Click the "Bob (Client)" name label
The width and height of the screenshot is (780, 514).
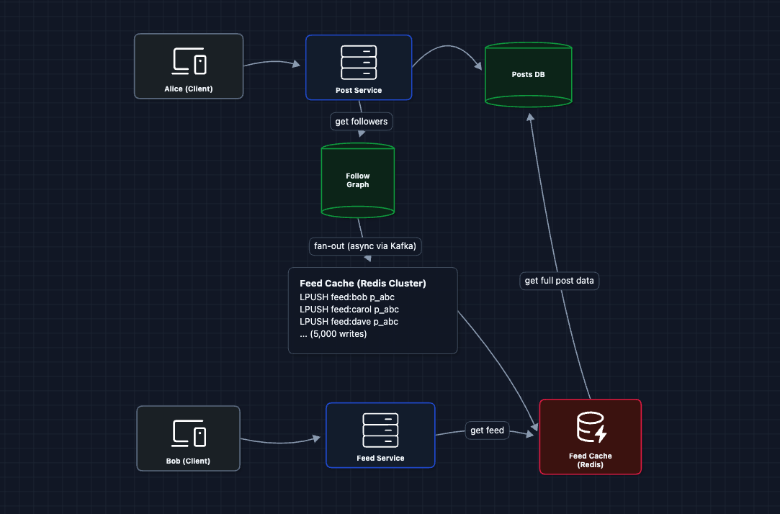pos(188,461)
